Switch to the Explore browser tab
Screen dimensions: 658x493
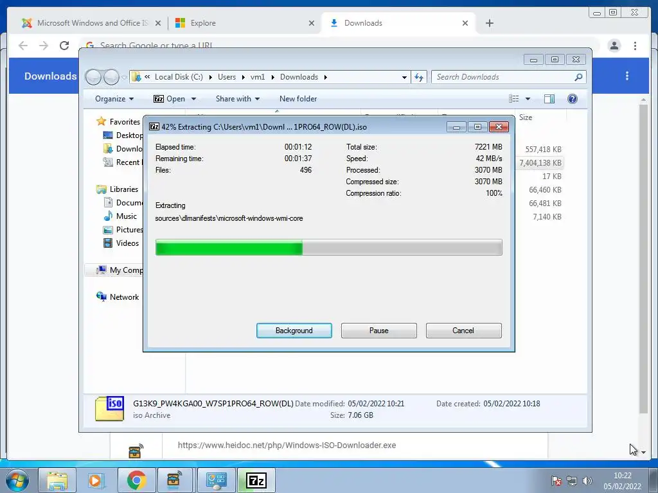pos(203,23)
